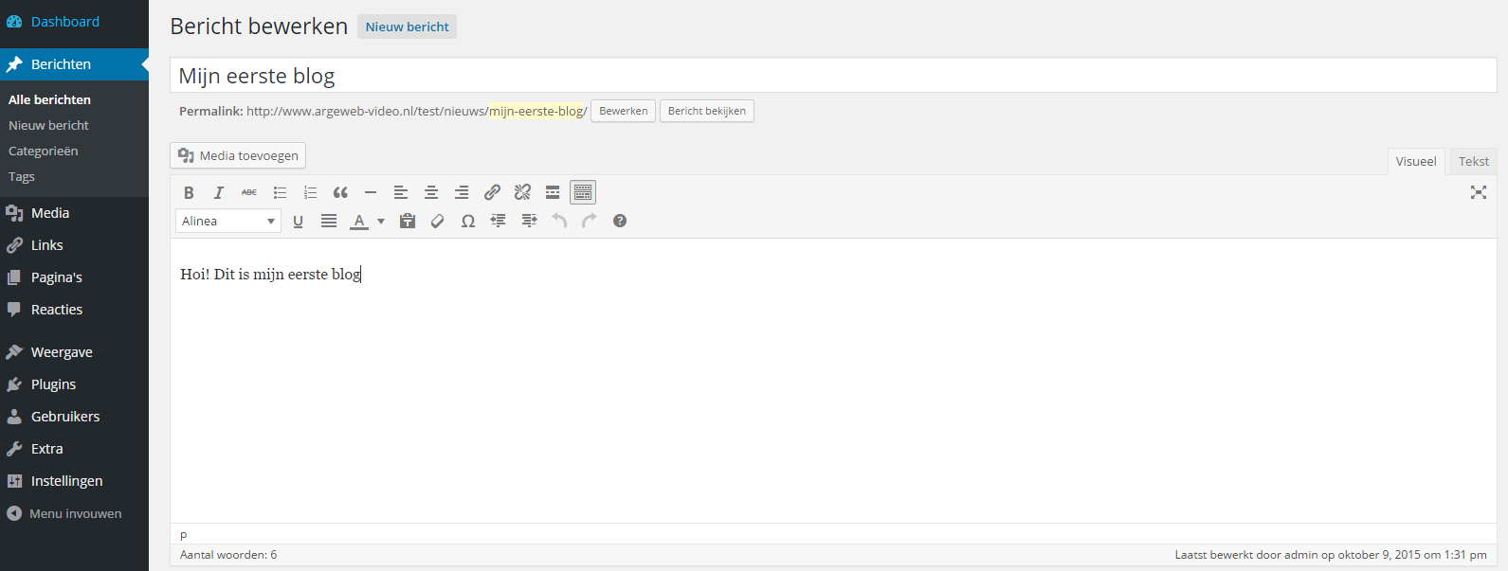Insert a link with the chain icon
Image resolution: width=1508 pixels, height=571 pixels.
492,192
